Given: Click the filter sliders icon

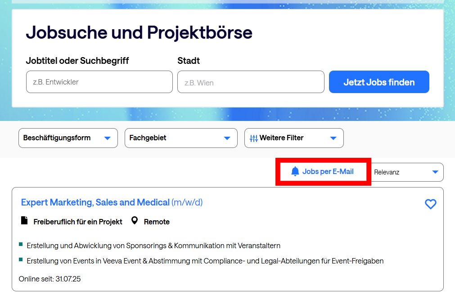Looking at the screenshot, I should pyautogui.click(x=254, y=138).
